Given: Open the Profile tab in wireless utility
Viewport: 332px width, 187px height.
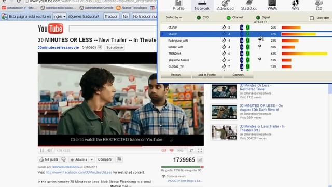Looking at the screenshot, I should click(x=178, y=6).
